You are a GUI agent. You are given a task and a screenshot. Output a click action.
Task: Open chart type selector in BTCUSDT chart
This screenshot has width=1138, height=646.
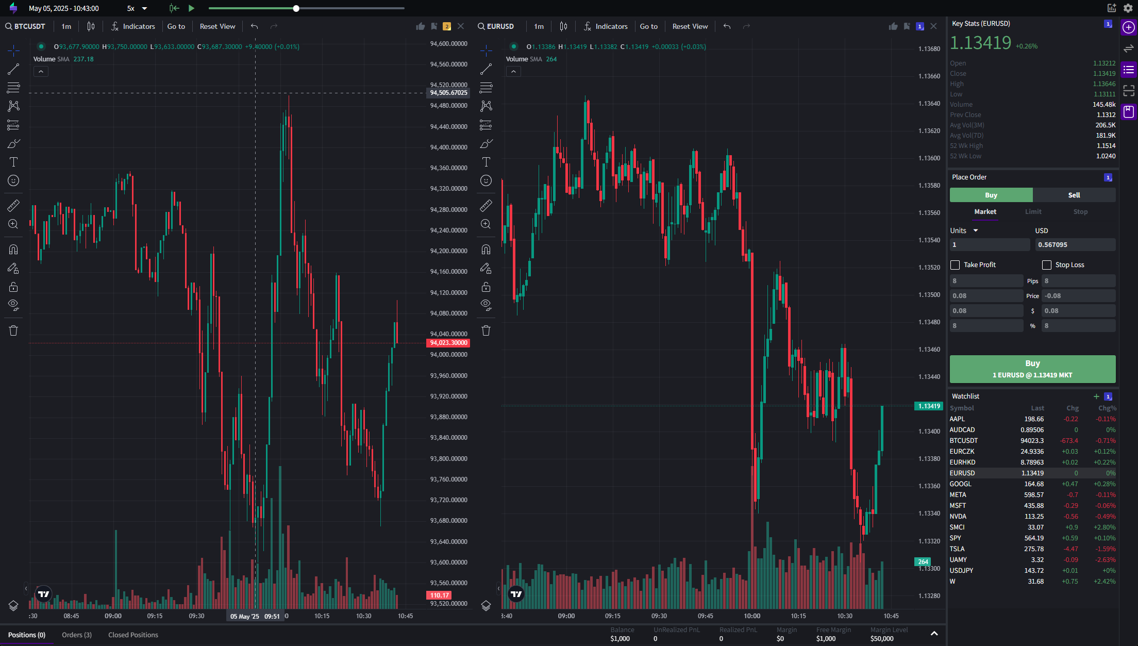(x=91, y=26)
